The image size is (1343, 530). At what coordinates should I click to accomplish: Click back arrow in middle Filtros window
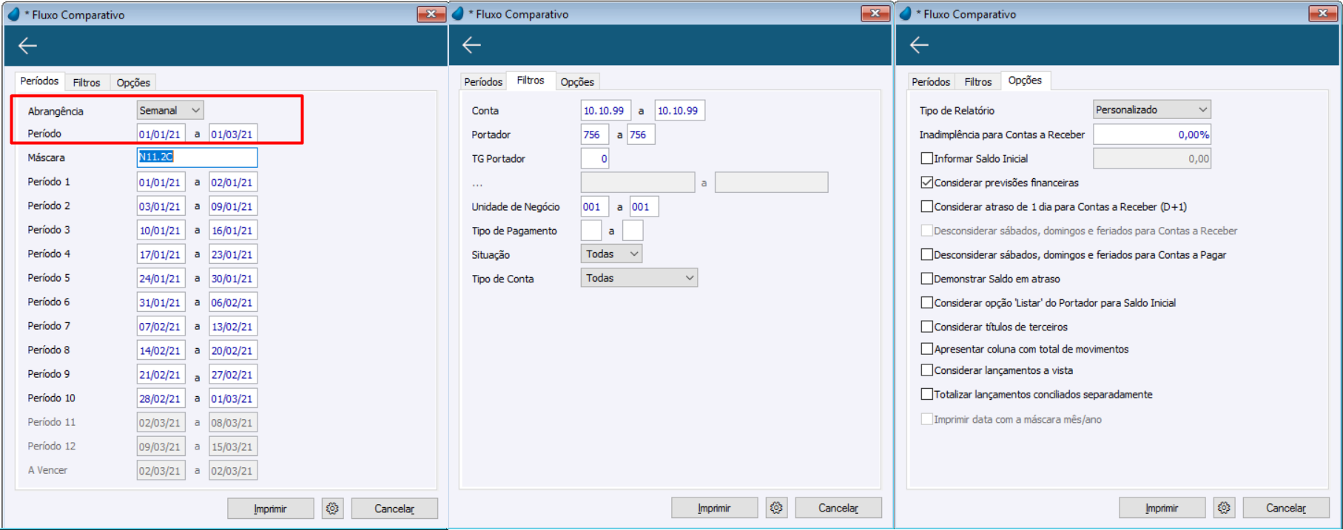click(x=471, y=45)
